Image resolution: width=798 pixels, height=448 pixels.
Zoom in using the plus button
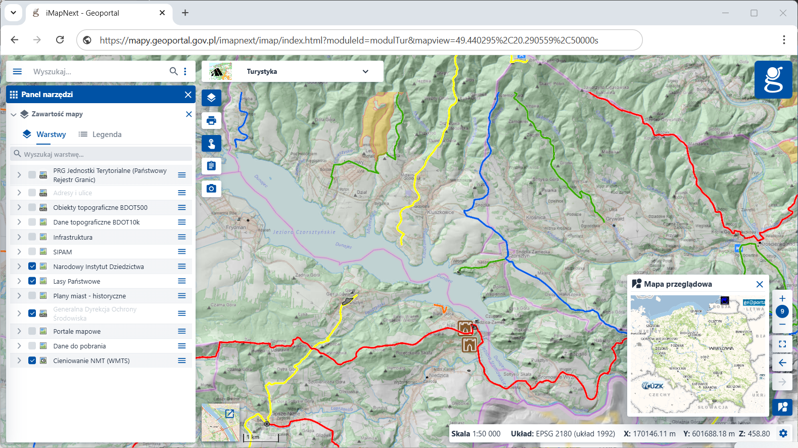coord(782,298)
